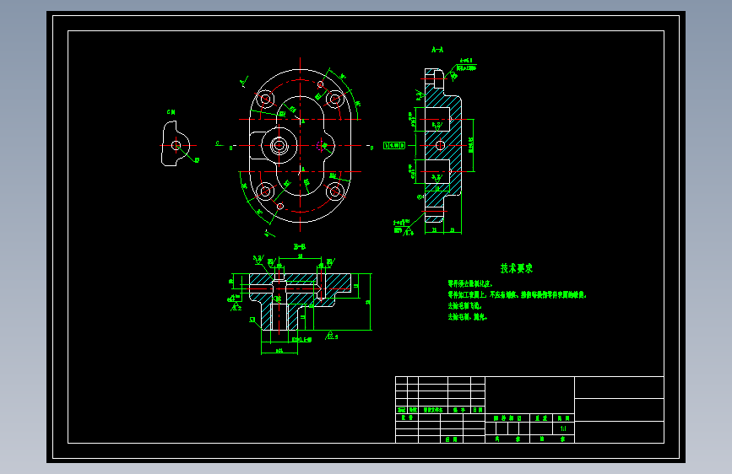Image resolution: width=732 pixels, height=474 pixels.
Task: Click the C direction arrow label
Action: (x=218, y=143)
